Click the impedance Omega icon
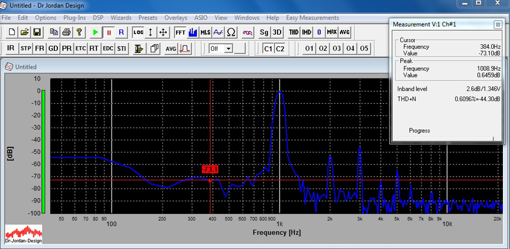This screenshot has height=249, width=510. pyautogui.click(x=231, y=32)
